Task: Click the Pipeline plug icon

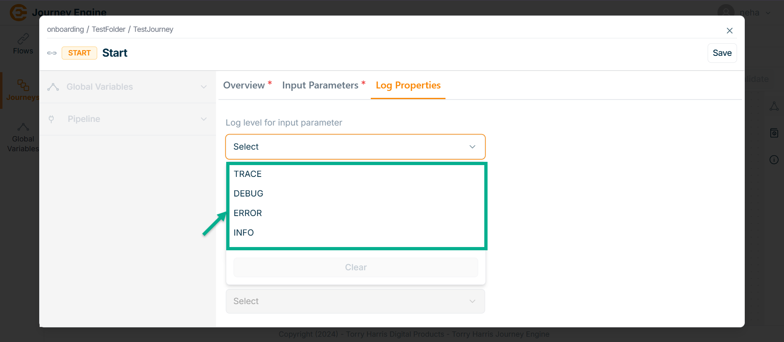Action: tap(51, 119)
